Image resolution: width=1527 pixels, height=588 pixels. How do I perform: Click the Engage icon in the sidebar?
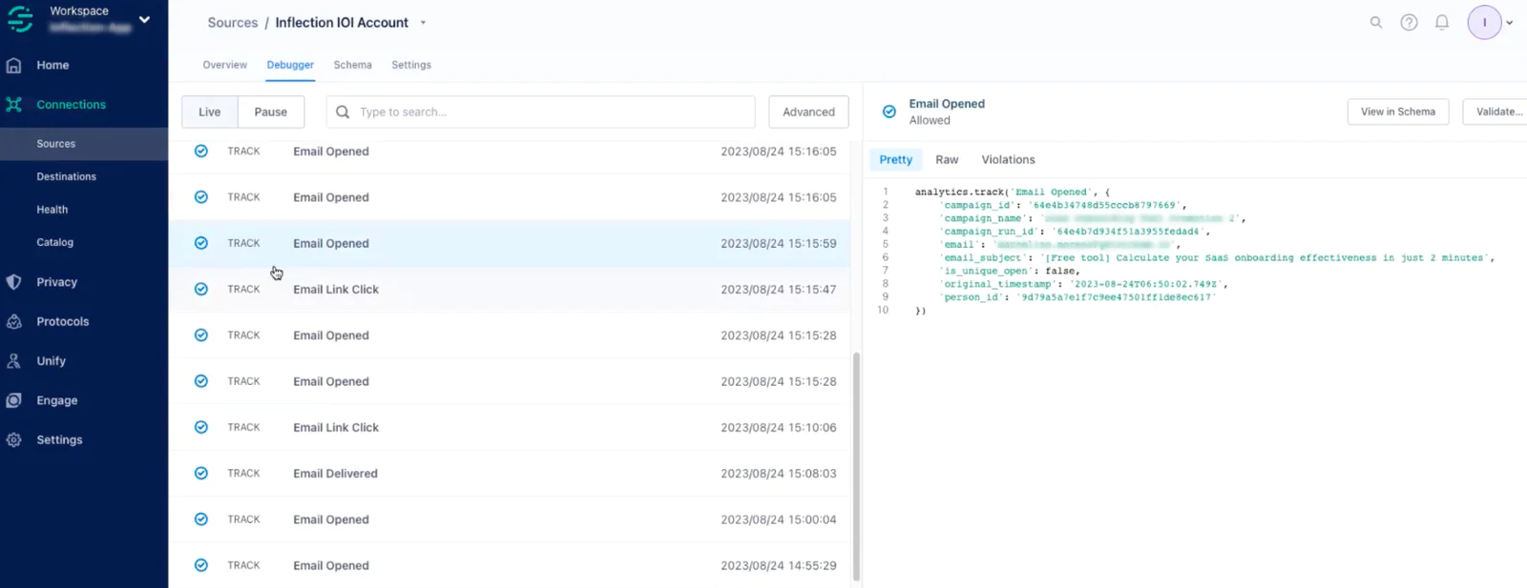[x=13, y=401]
